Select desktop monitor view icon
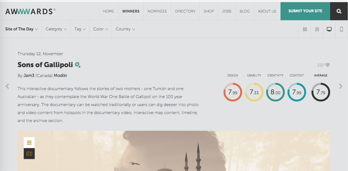This screenshot has width=348, height=171. (329, 29)
